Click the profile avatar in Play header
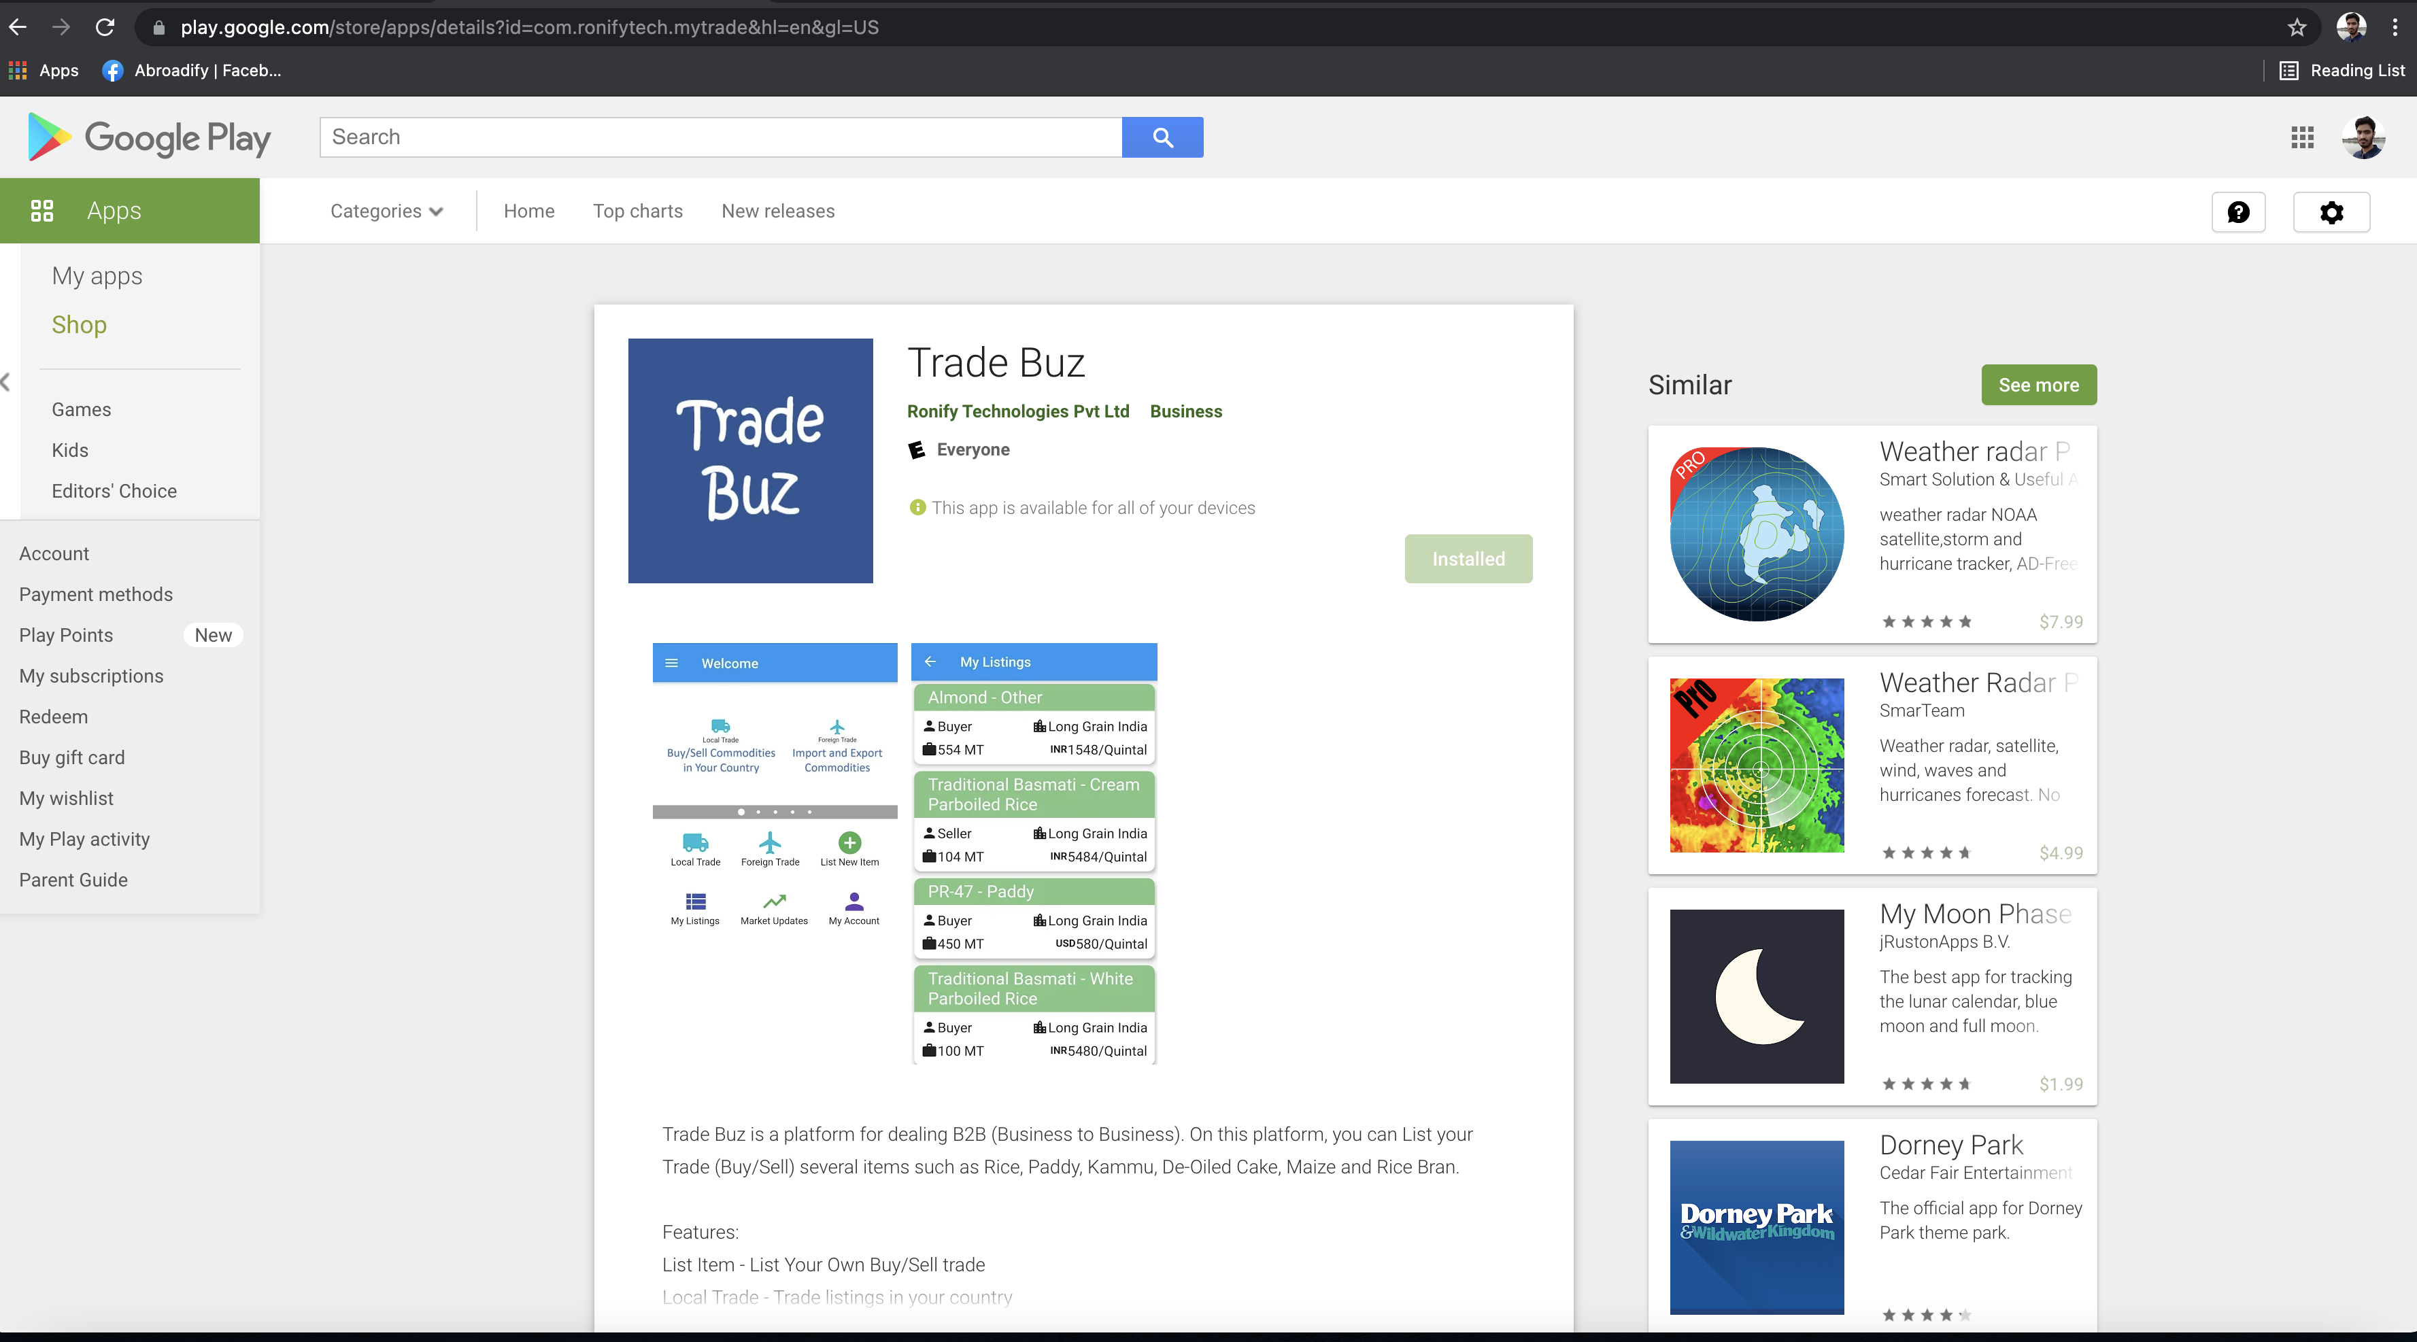2417x1342 pixels. coord(2363,137)
